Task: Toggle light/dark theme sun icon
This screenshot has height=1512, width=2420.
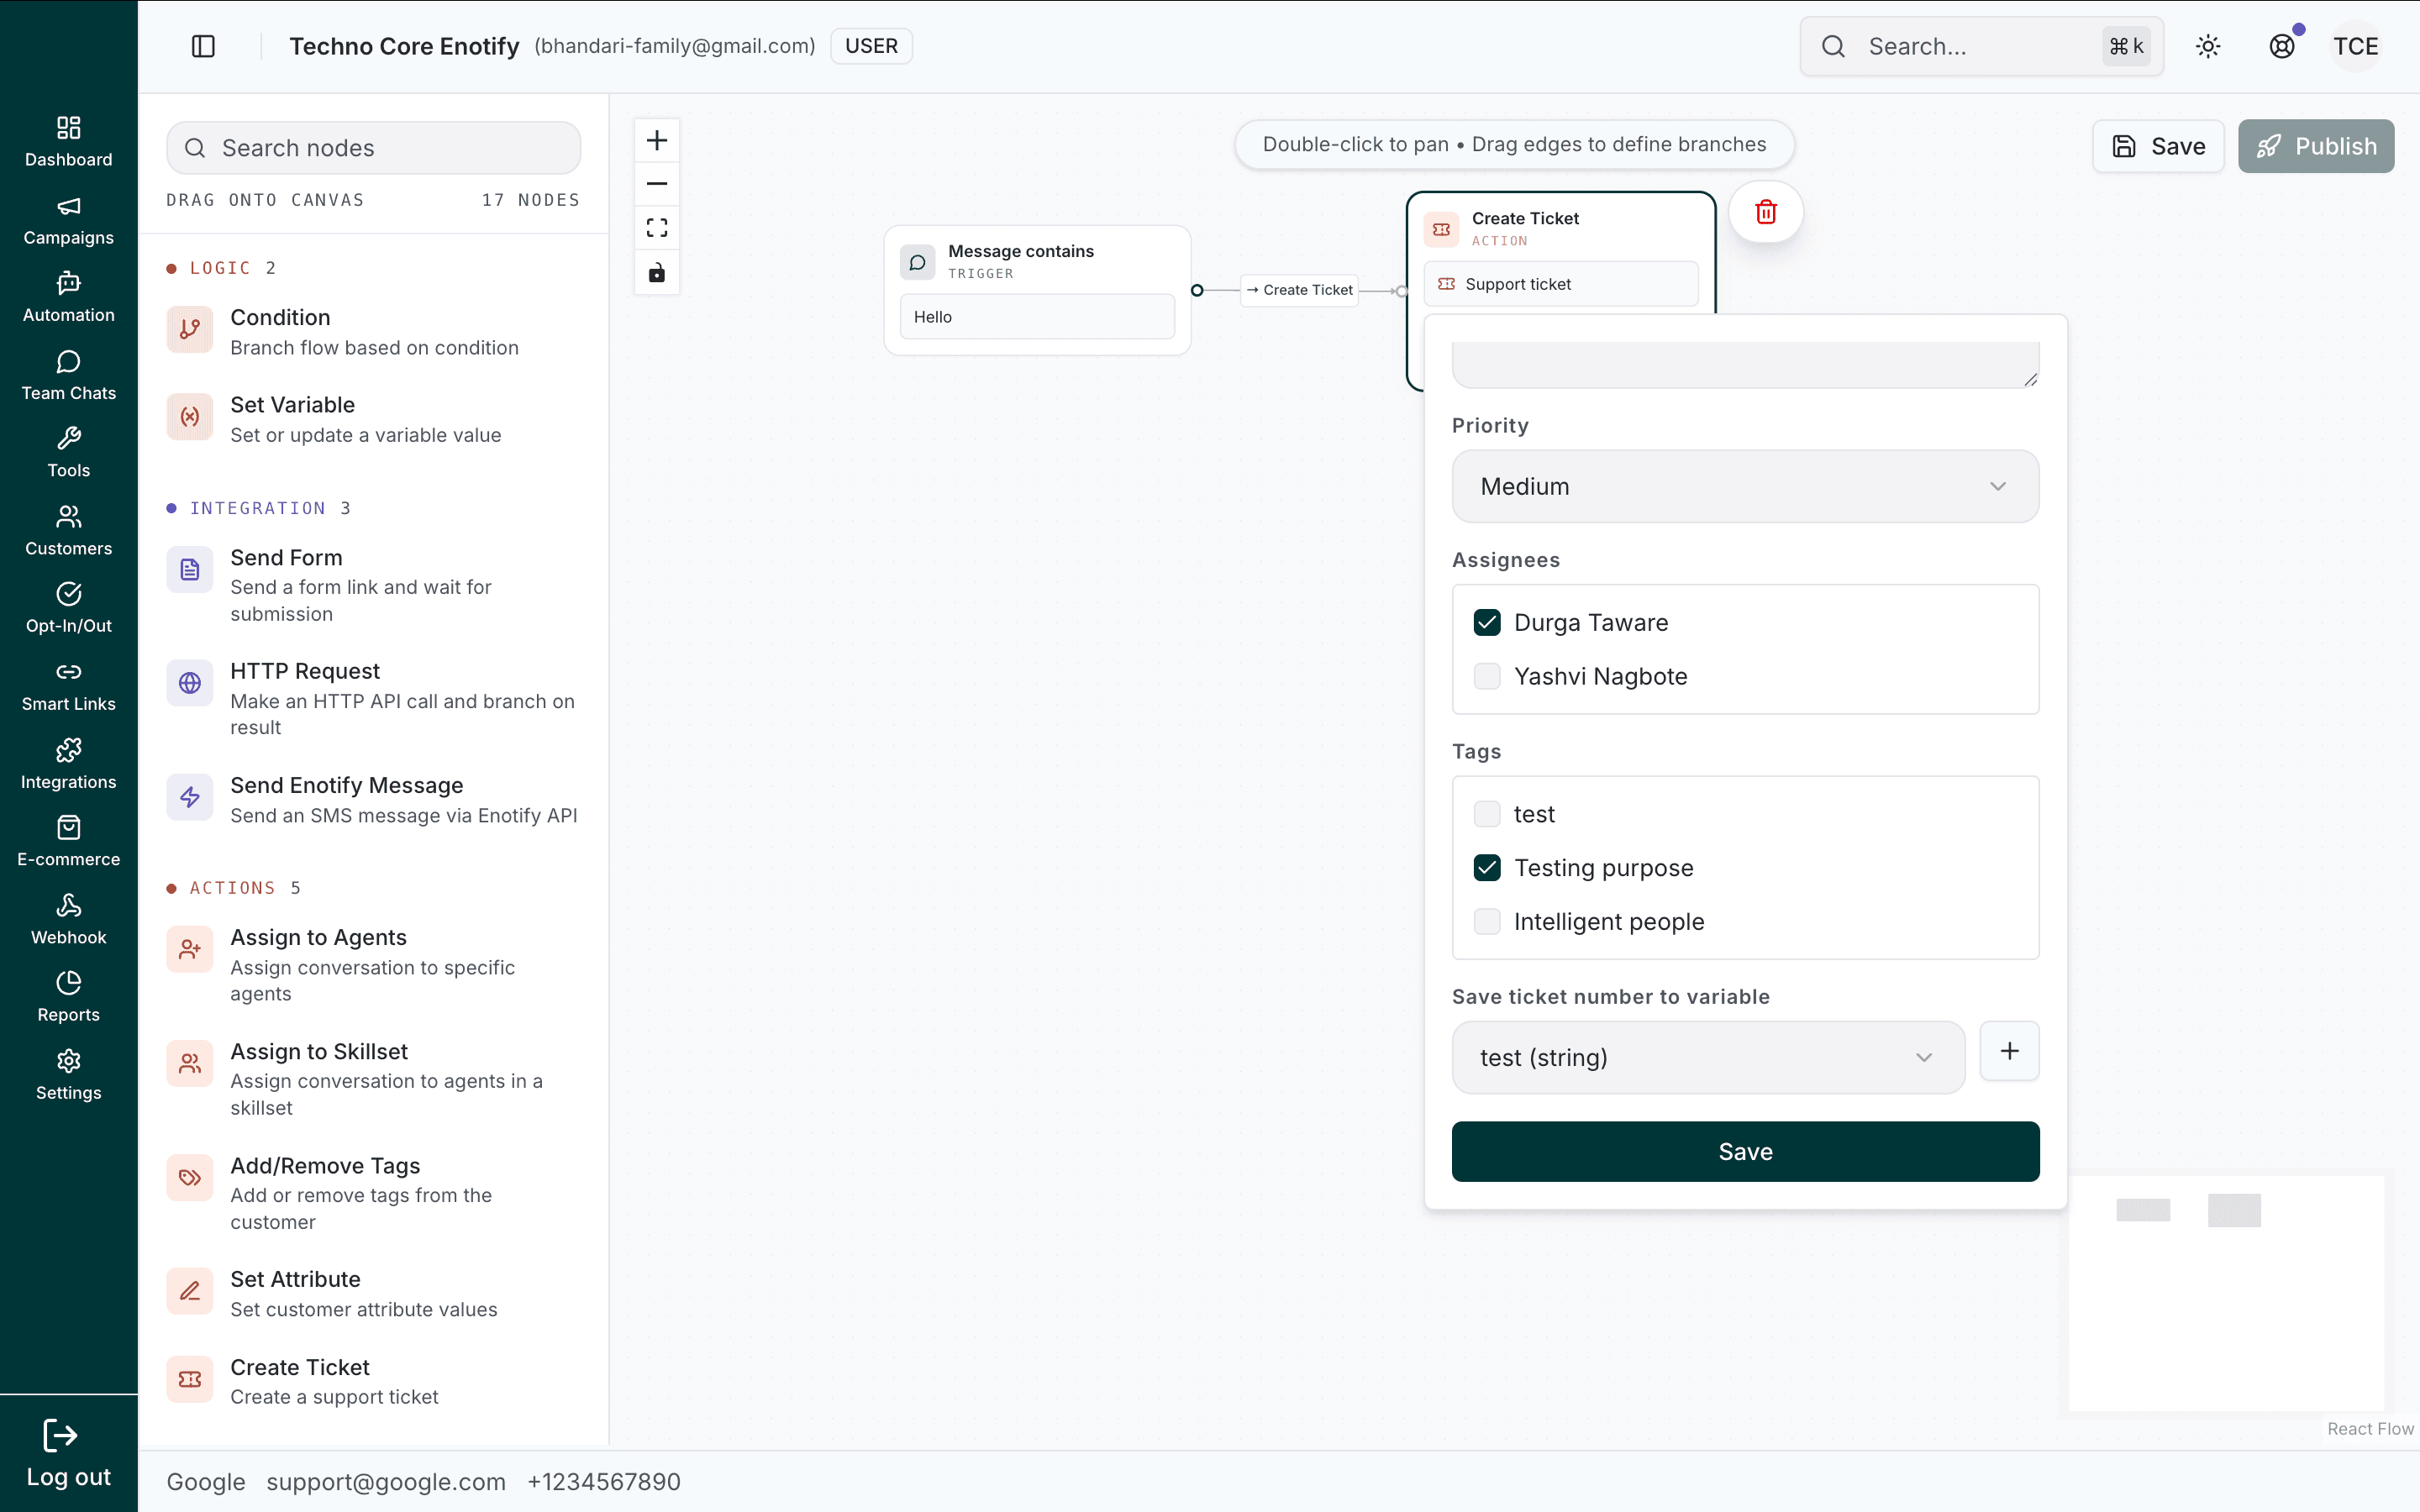Action: point(2208,46)
